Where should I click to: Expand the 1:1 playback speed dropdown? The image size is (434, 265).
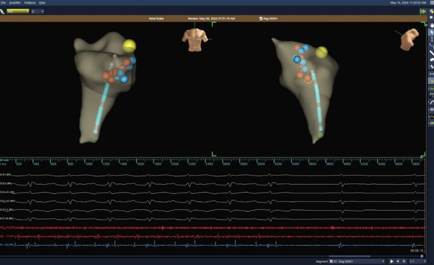click(x=418, y=261)
